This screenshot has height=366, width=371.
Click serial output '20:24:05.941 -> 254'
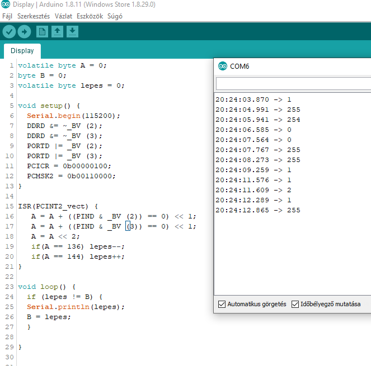258,120
